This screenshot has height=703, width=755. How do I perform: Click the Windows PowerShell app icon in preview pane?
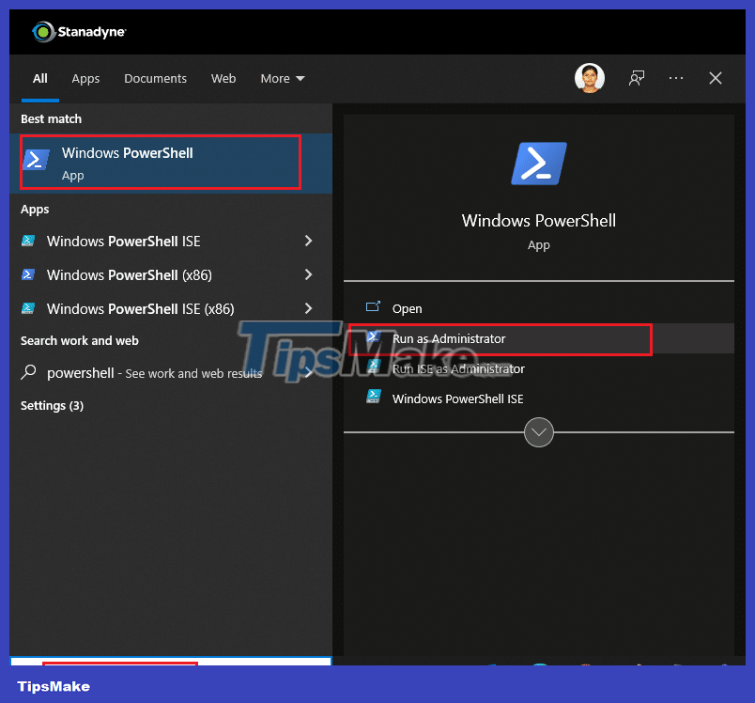coord(538,164)
